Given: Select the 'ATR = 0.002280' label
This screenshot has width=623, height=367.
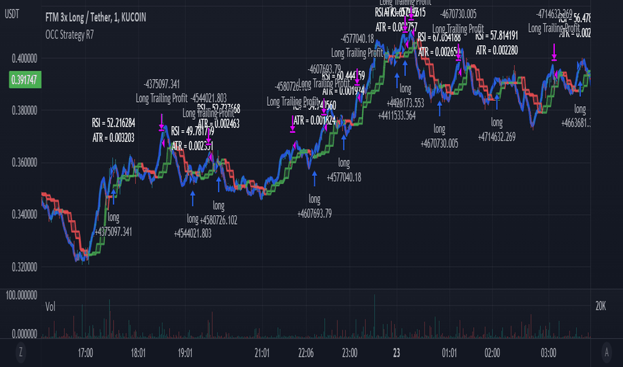Looking at the screenshot, I should pyautogui.click(x=497, y=51).
